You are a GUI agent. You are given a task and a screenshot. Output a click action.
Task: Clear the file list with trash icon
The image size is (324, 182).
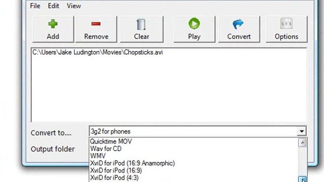pos(142,29)
